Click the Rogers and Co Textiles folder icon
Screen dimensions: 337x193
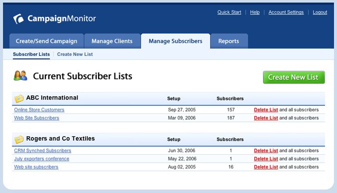tap(19, 139)
